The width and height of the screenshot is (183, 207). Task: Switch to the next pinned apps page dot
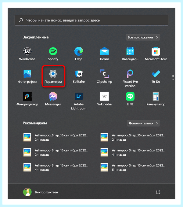(x=173, y=79)
